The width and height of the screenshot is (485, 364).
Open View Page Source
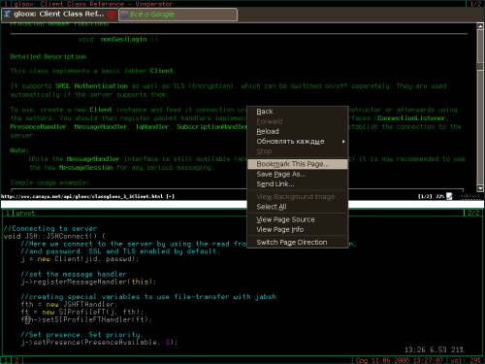298,219
